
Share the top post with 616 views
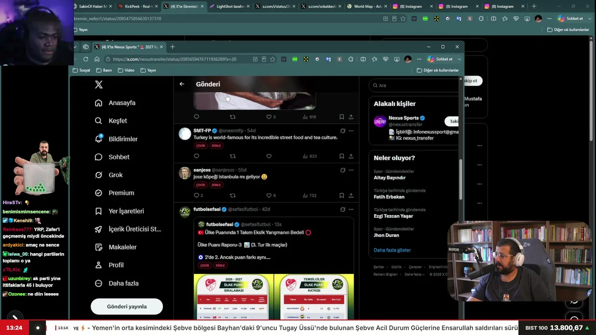[x=351, y=117]
